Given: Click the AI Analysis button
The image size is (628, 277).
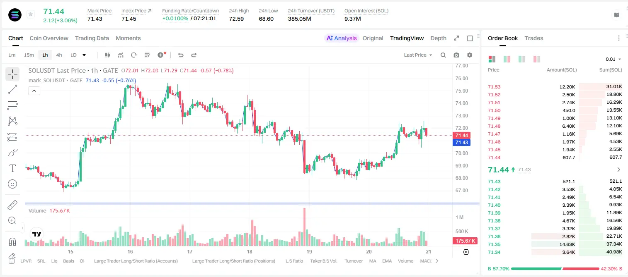Looking at the screenshot, I should click(x=342, y=38).
